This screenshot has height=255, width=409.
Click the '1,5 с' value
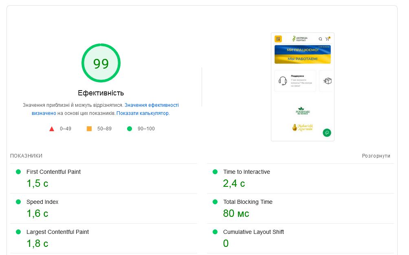click(x=37, y=184)
